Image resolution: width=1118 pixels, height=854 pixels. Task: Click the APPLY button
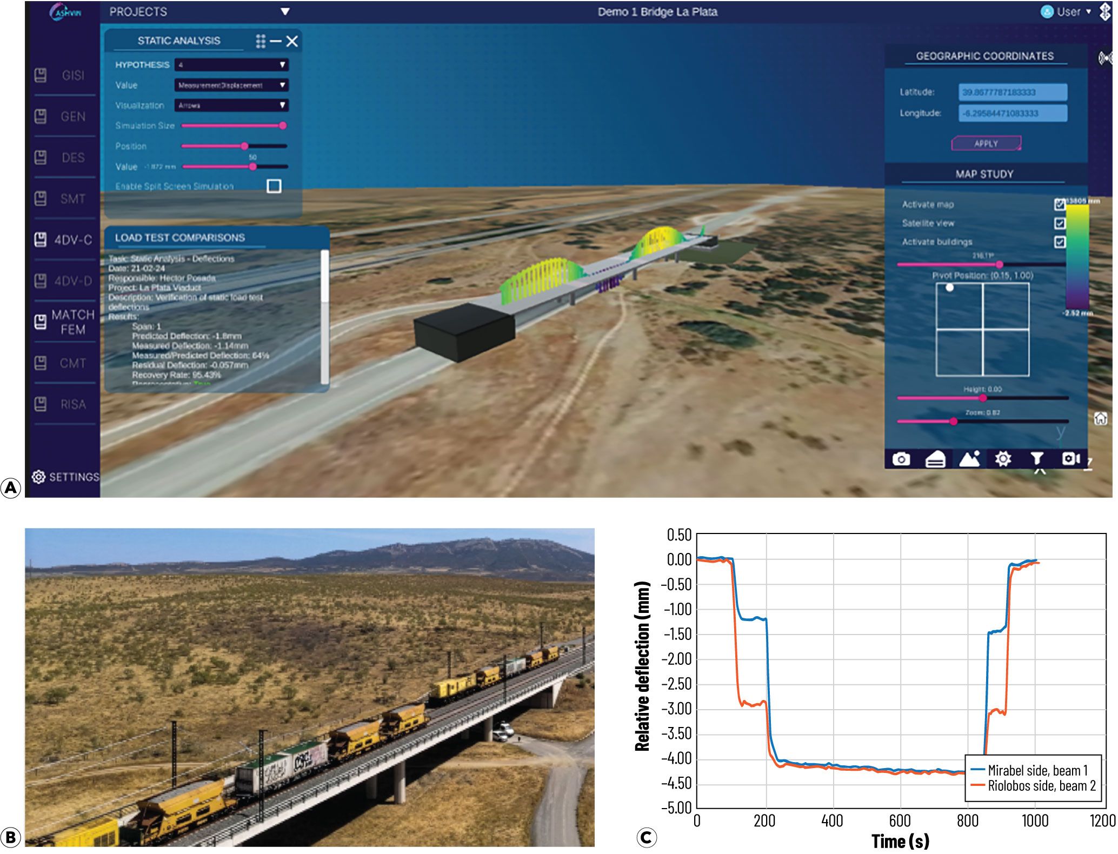pyautogui.click(x=986, y=144)
